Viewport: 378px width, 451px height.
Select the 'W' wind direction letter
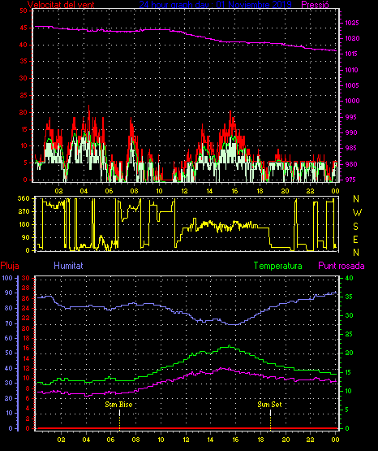[x=357, y=213]
